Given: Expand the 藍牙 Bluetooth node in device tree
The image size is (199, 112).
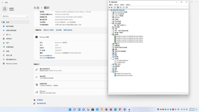Looking at the screenshot, I should tap(111, 70).
